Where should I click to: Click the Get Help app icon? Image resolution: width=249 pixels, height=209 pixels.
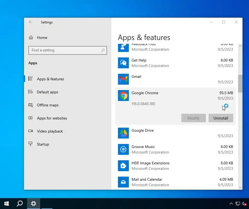123,63
